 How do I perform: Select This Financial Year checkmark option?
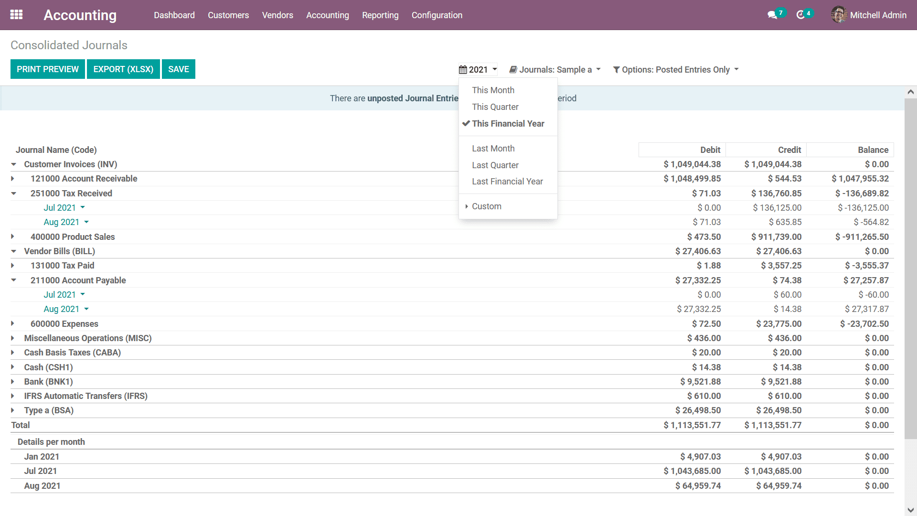[508, 124]
